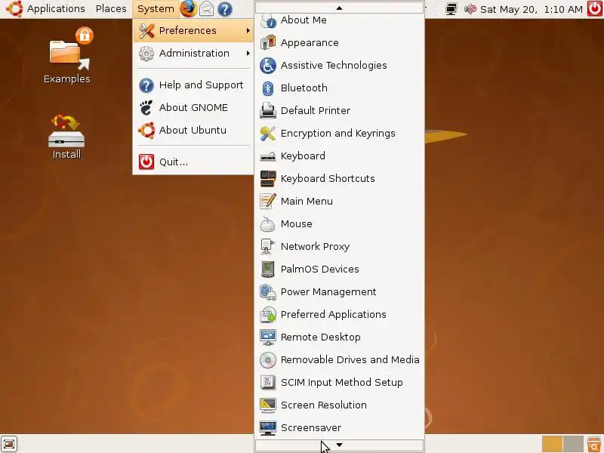Click the muted volume speaker icon
Screen dimensions: 604x453
470,9
